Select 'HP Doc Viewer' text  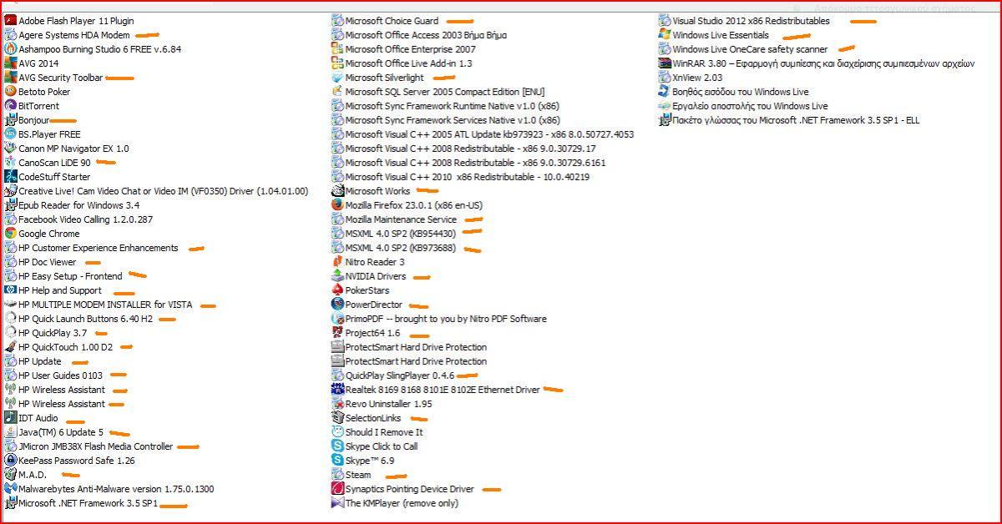click(x=48, y=262)
